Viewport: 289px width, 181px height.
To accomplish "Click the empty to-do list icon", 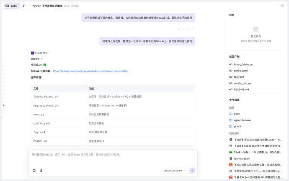I will tap(256, 29).
